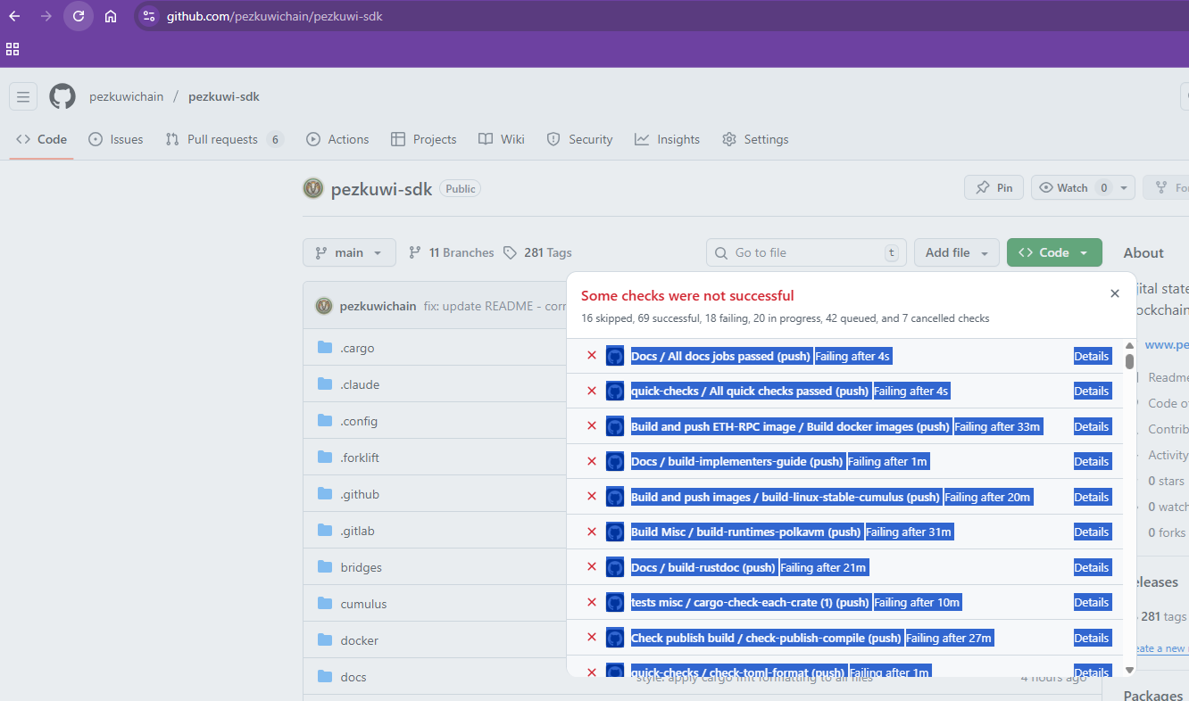View the 11 Branches link
This screenshot has width=1189, height=701.
(452, 252)
